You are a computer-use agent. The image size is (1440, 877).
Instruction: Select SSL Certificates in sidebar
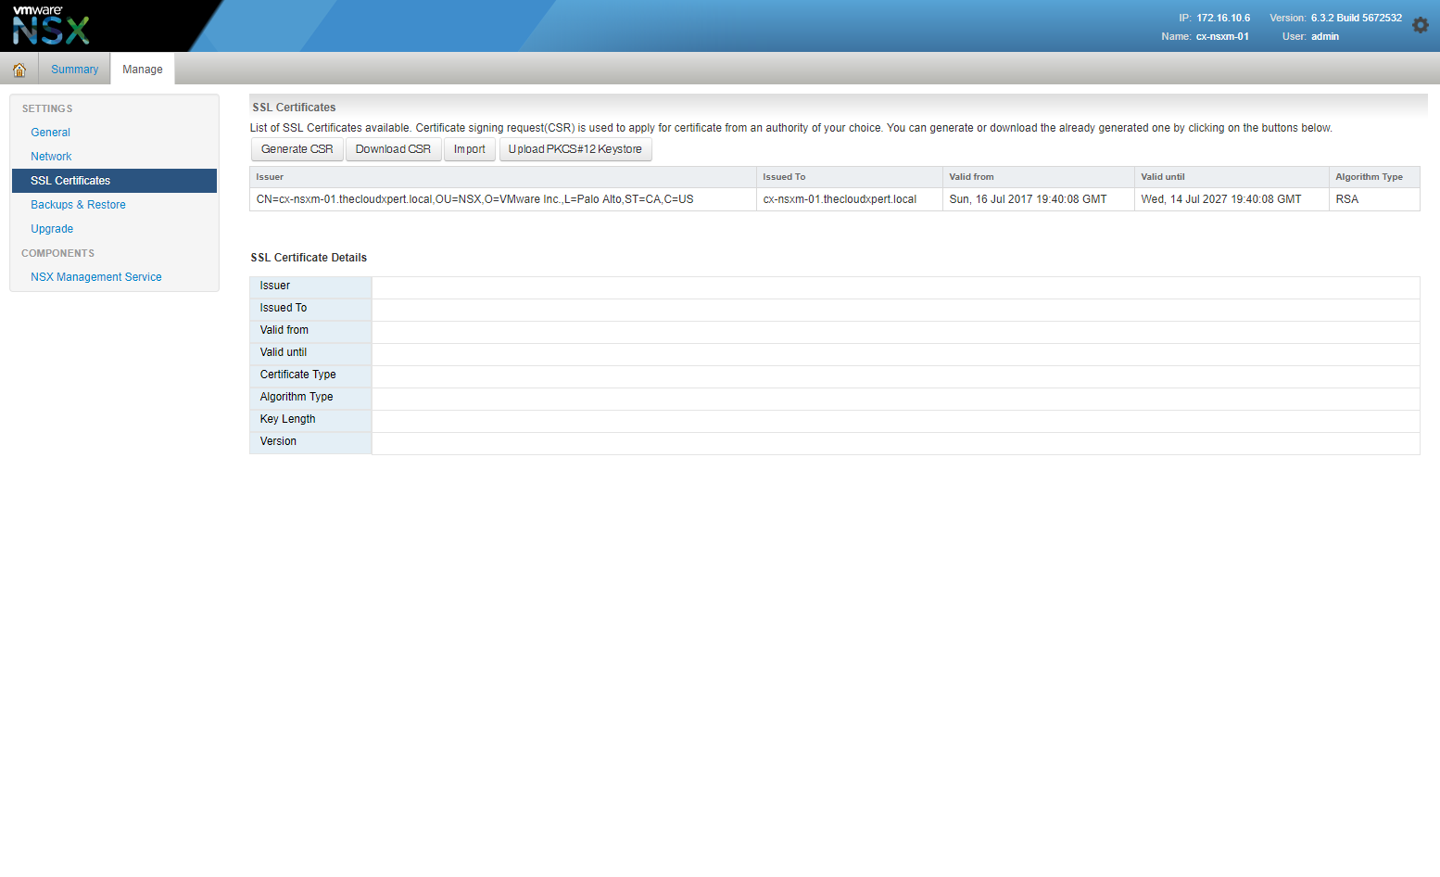pos(70,181)
